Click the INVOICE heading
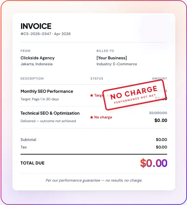Viewport: 187px width, 205px height. (36, 26)
